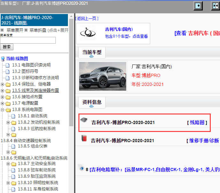
Task: Click the 车型:博越PRO text
Action: pyautogui.click(x=146, y=75)
